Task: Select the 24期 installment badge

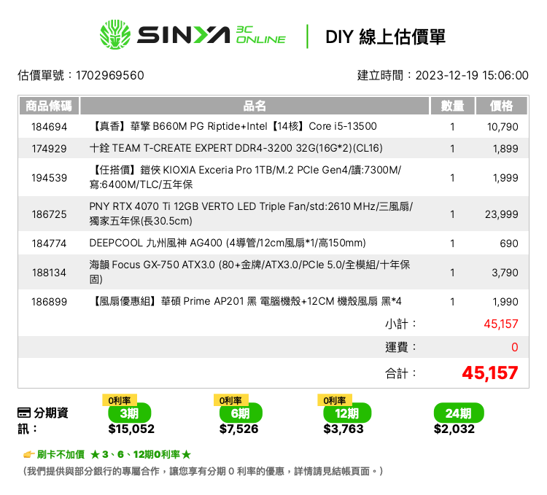Action: tap(459, 413)
